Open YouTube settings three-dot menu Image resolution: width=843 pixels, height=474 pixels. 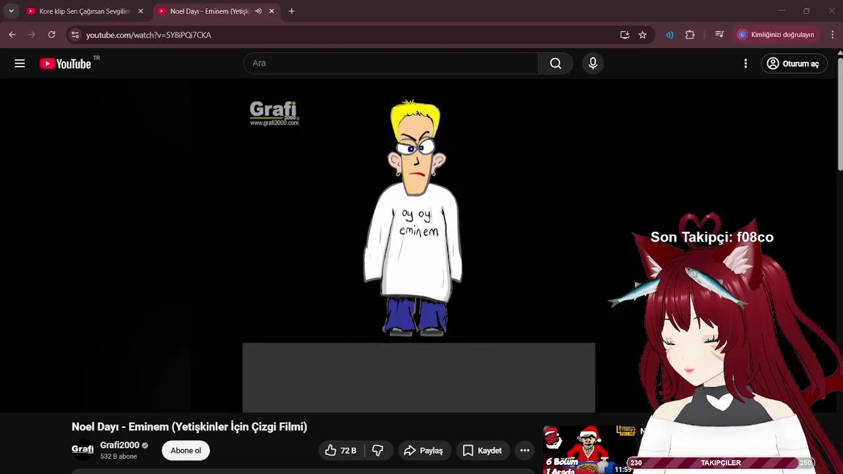click(x=746, y=63)
